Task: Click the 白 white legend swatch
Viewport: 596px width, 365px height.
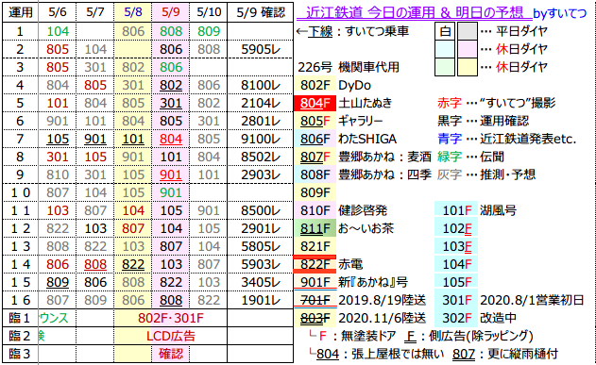Action: coord(445,31)
